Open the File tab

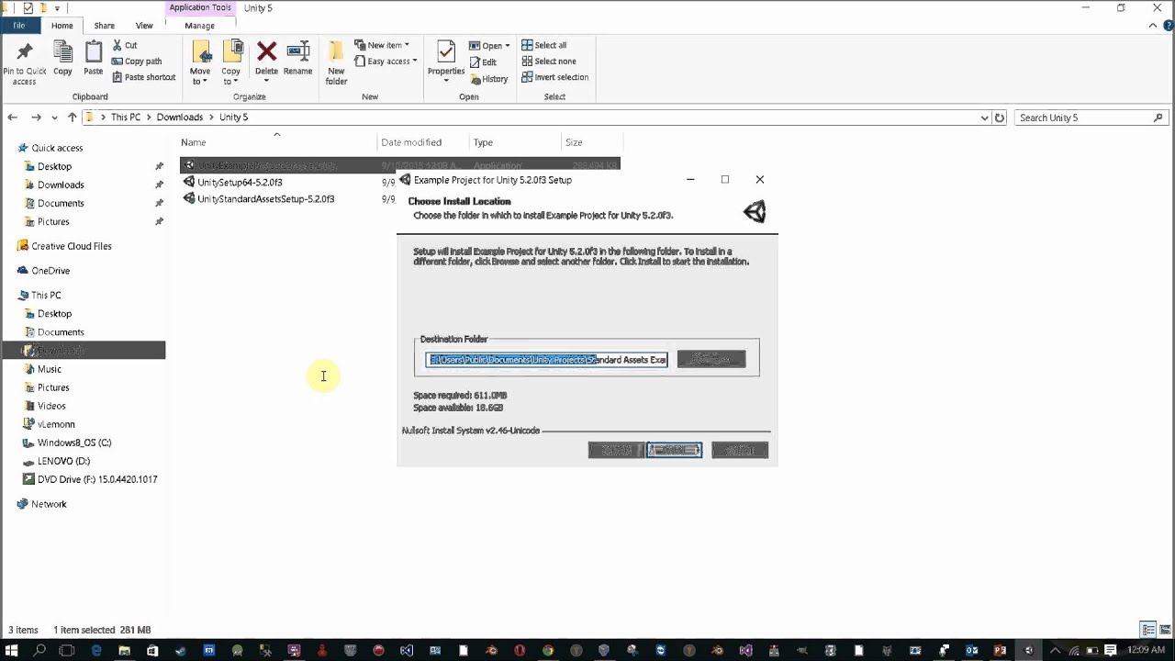[x=18, y=26]
